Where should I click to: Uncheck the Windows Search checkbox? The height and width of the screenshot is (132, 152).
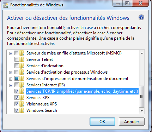[17, 110]
